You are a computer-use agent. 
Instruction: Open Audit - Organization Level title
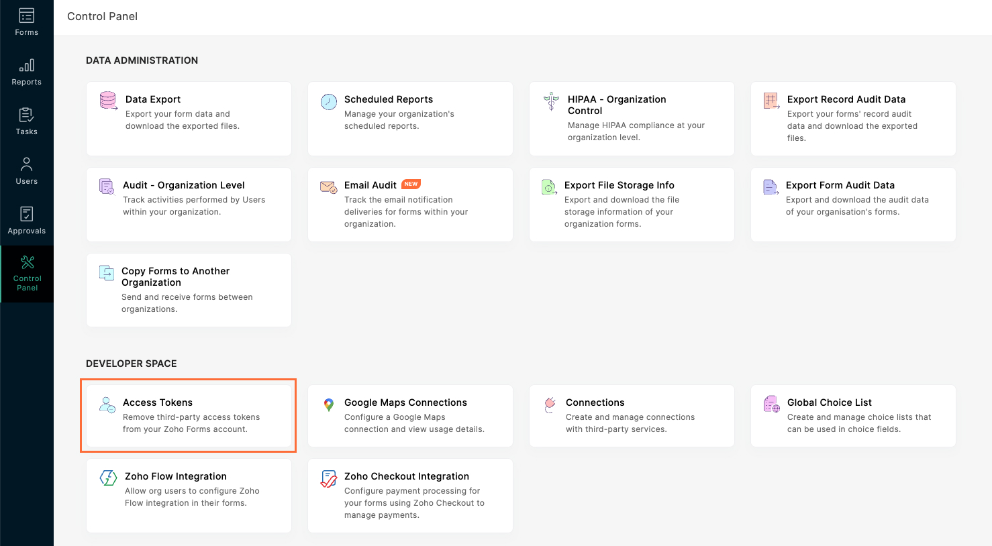pyautogui.click(x=183, y=185)
